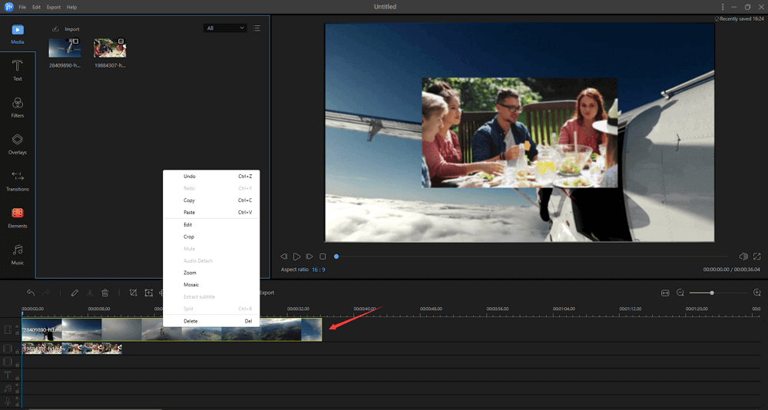
Task: Open the Elements panel
Action: click(17, 217)
